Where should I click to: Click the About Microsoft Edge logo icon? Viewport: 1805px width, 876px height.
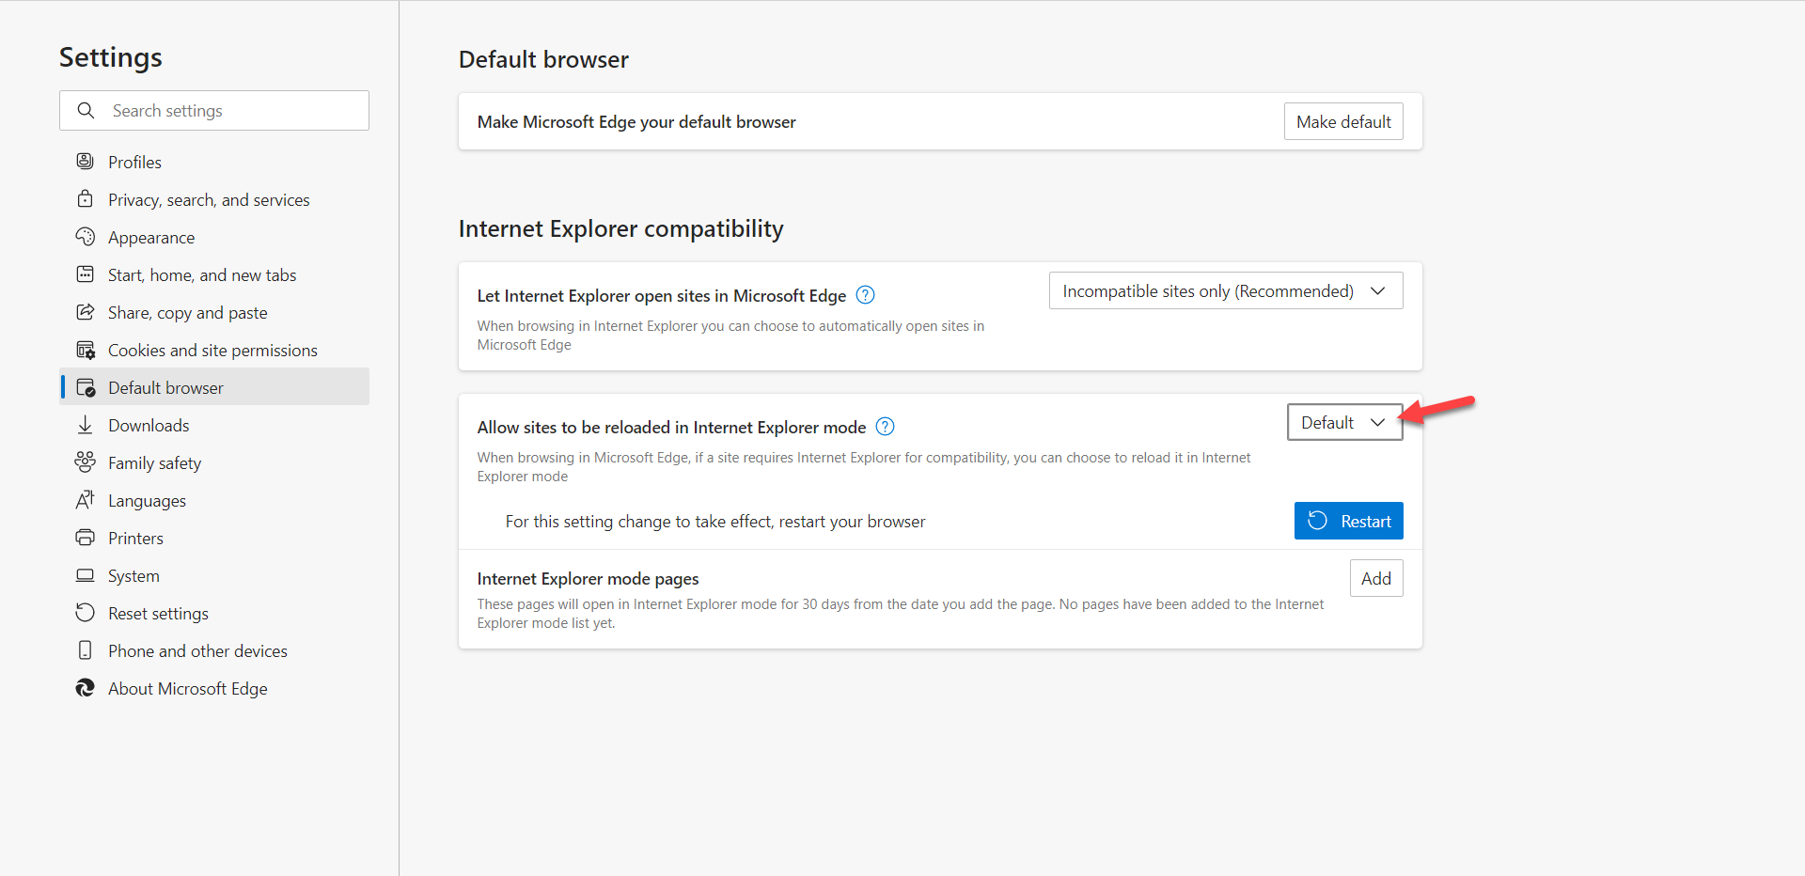click(x=86, y=688)
